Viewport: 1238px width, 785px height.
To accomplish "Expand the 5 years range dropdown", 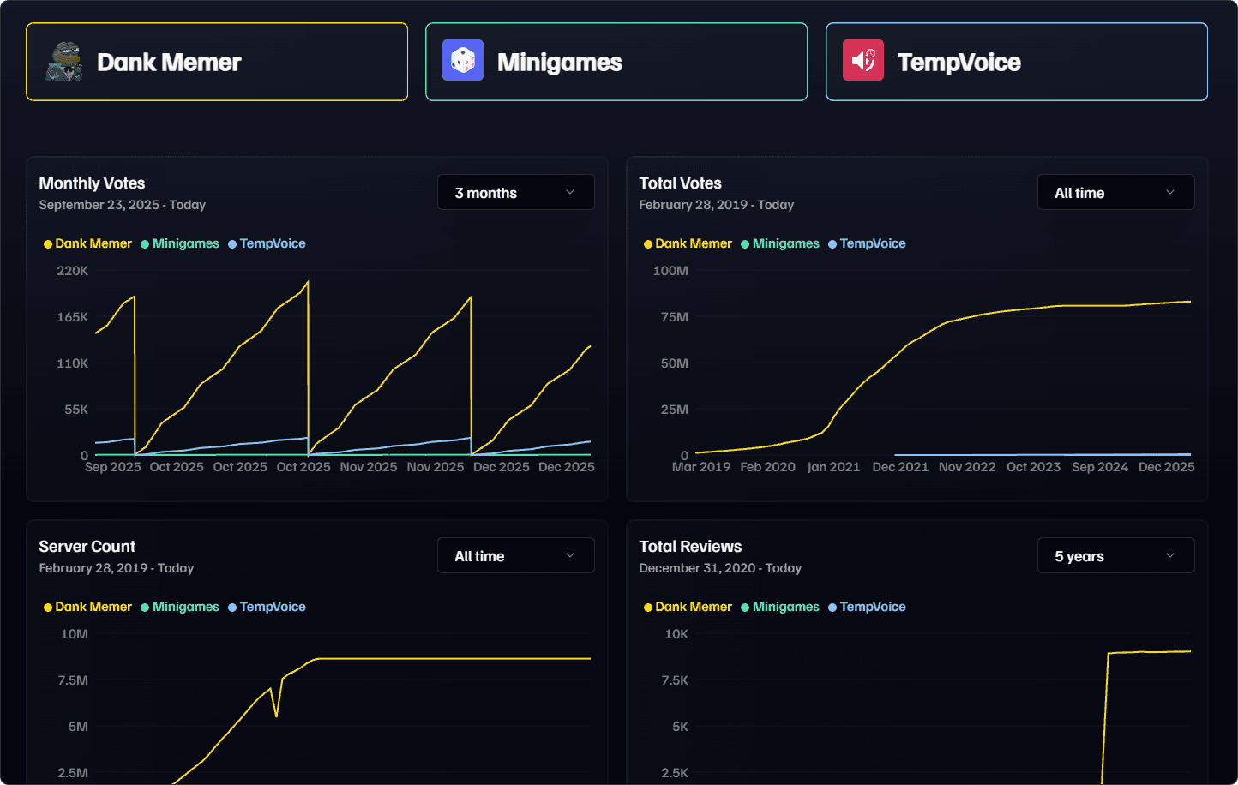I will coord(1115,556).
